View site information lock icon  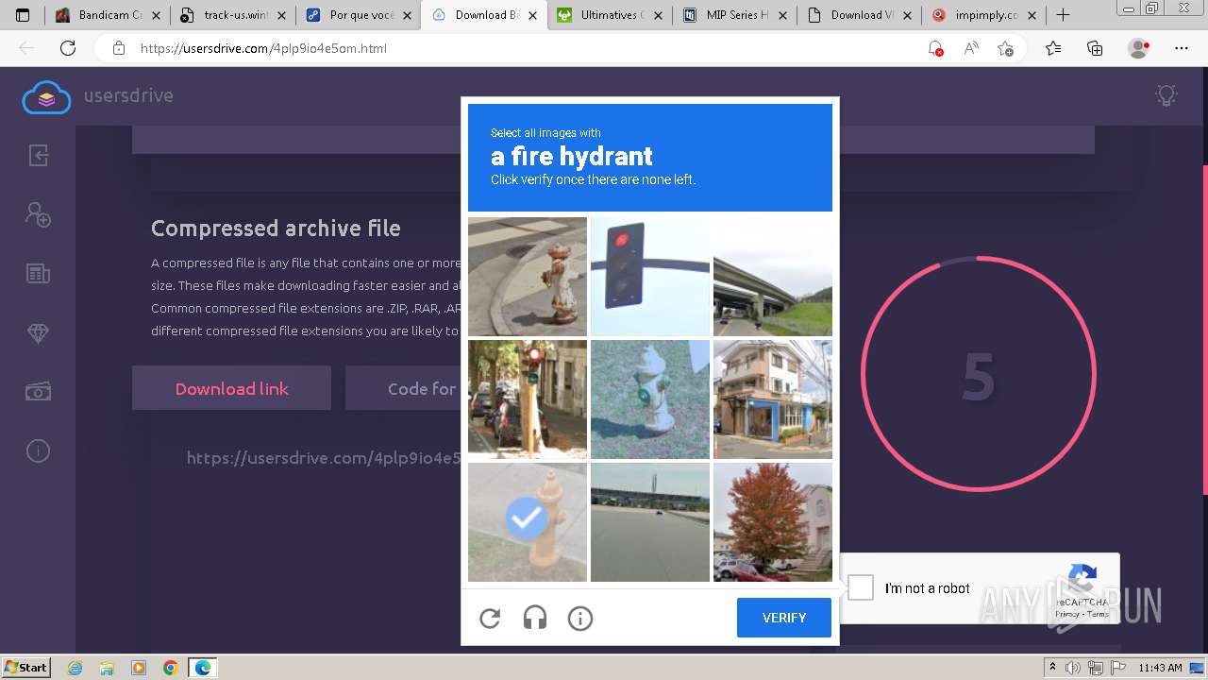tap(118, 48)
